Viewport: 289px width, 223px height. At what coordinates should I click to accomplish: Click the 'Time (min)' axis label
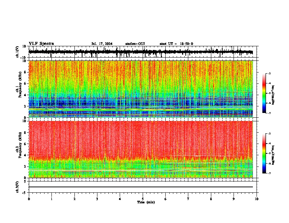point(146,202)
